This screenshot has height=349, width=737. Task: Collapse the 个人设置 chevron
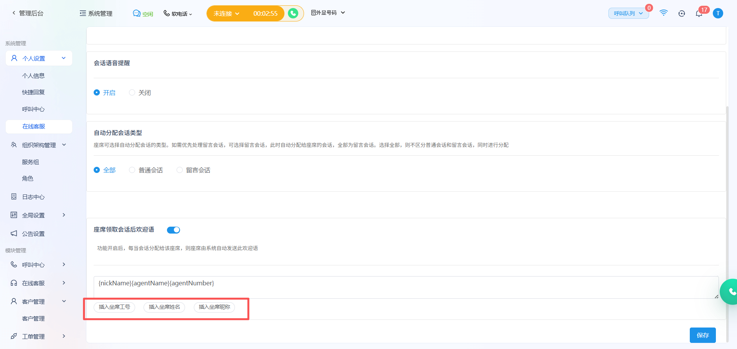[64, 58]
